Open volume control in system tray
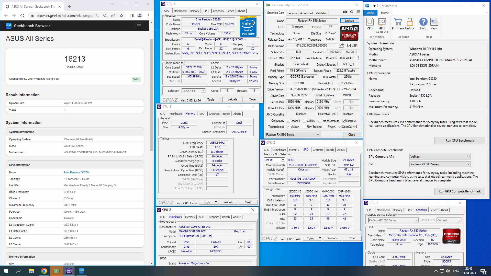 click(448, 271)
